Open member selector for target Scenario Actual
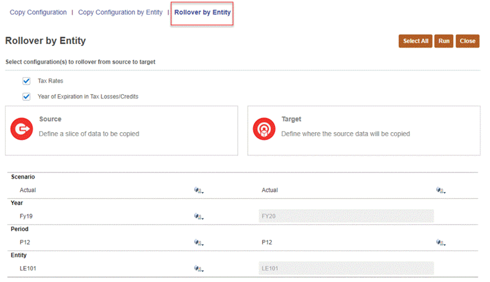Viewport: 490px width, 282px height. [441, 190]
